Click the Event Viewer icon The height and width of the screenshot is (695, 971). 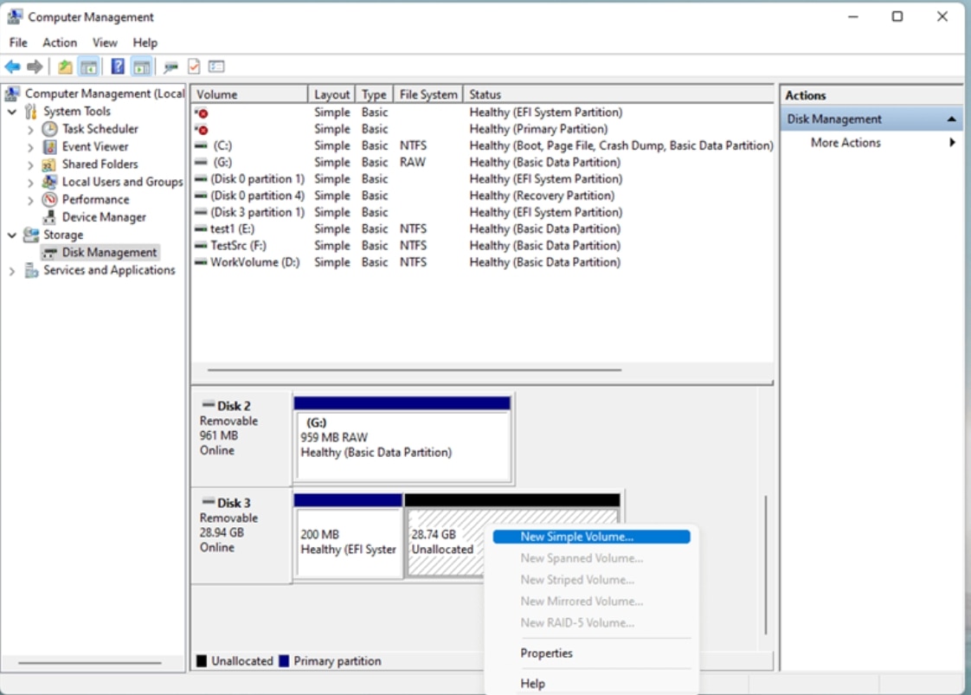click(49, 147)
